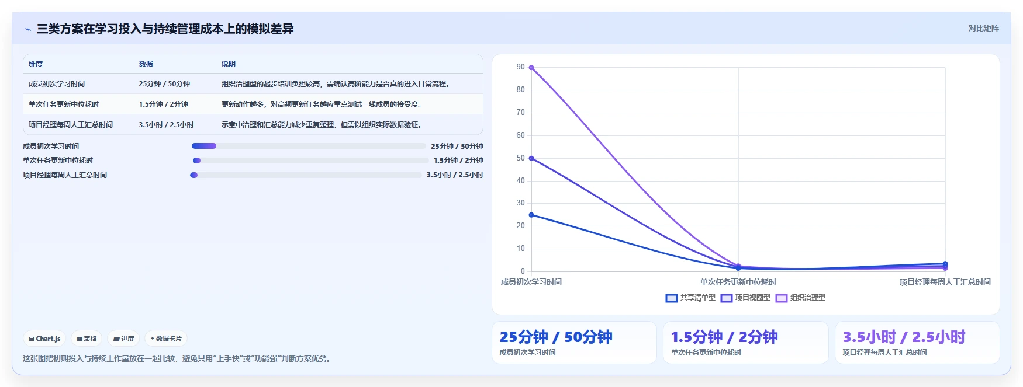Screen dimensions: 1023x387
Task: Toggle 项目视图型 legend swatch in chart
Action: point(727,298)
